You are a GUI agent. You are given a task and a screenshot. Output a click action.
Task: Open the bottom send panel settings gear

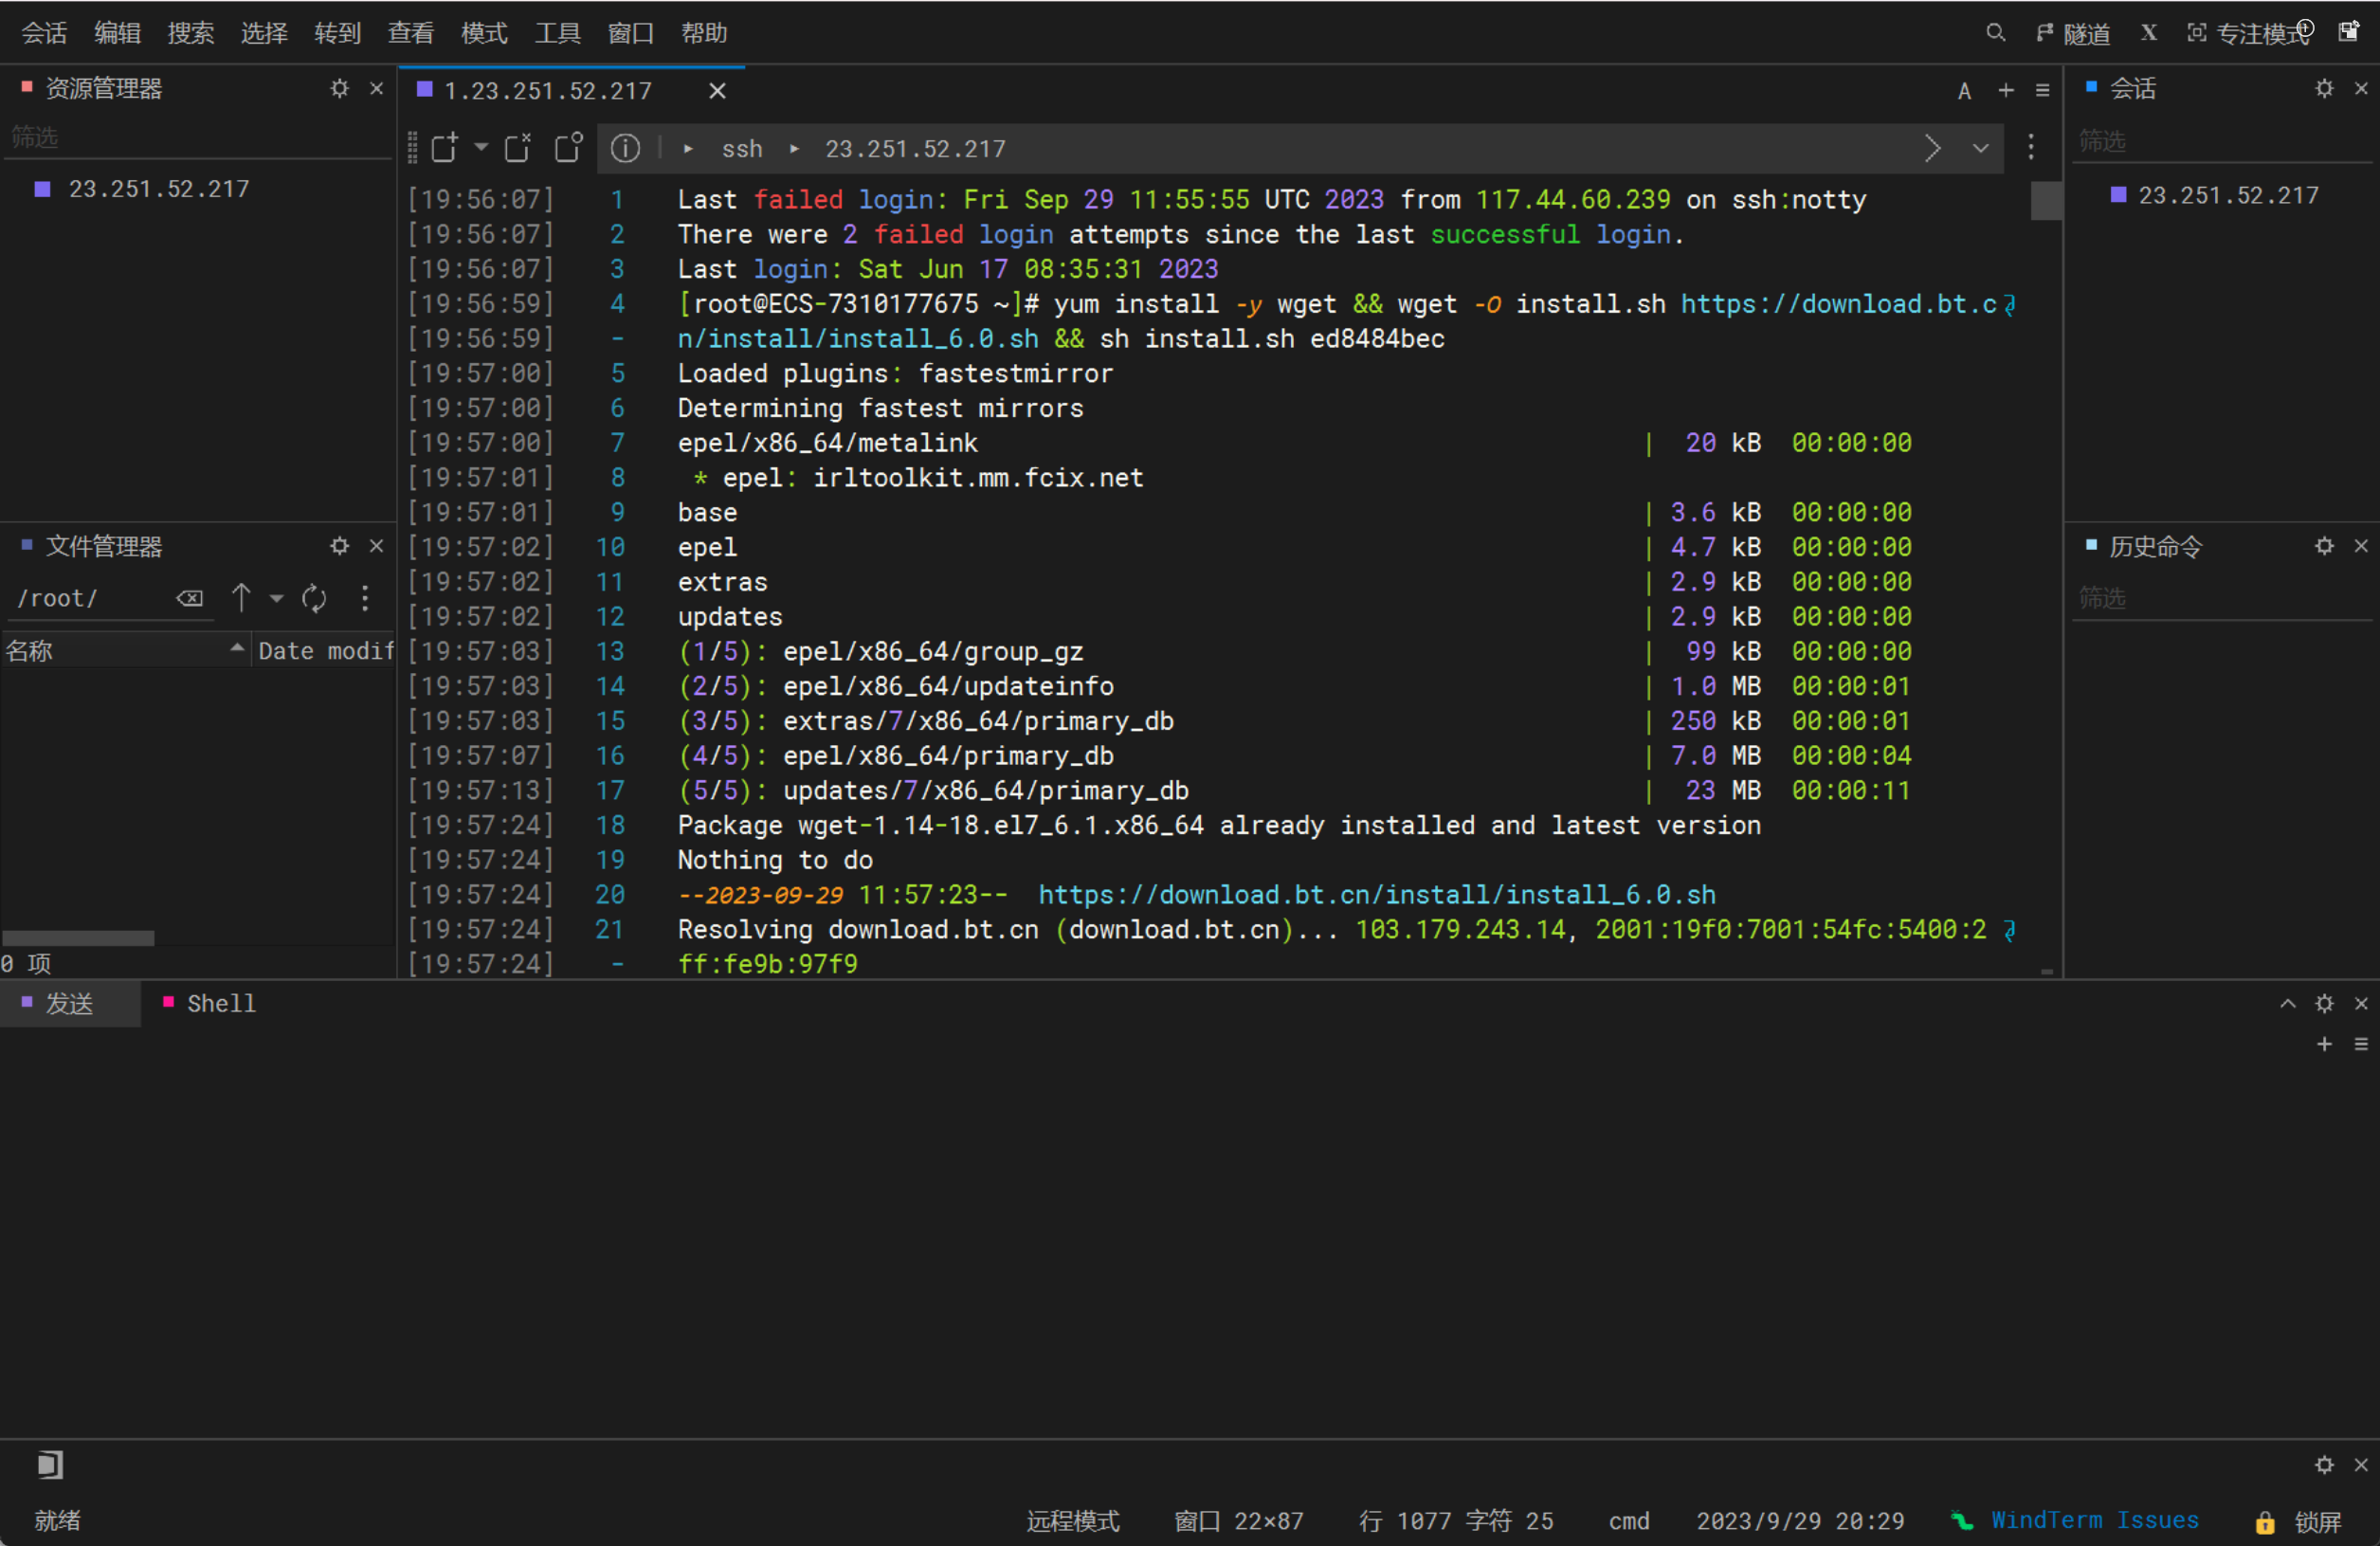[2324, 1004]
